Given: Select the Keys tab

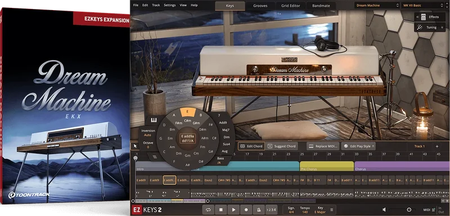Looking at the screenshot, I should (x=230, y=6).
